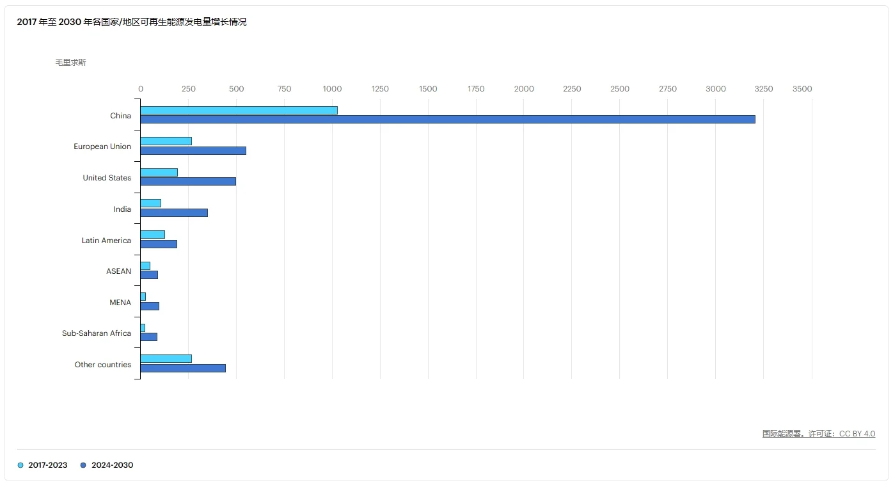Toggle the 2024-2030 legend series

coord(107,465)
